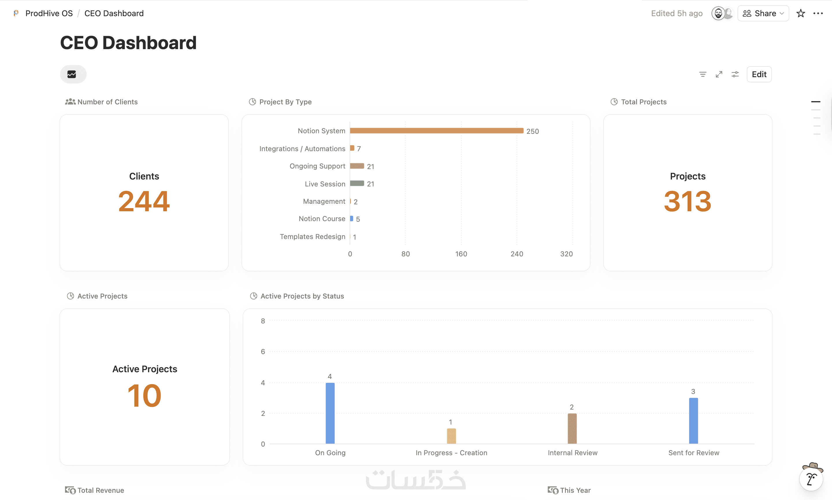
Task: Click the Edit button
Action: point(759,74)
